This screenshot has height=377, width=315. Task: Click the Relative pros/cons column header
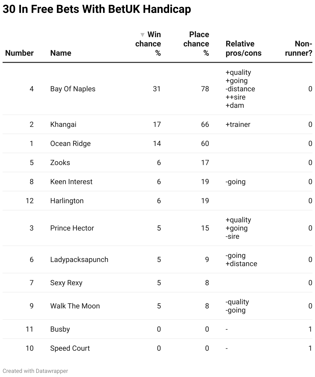point(243,48)
